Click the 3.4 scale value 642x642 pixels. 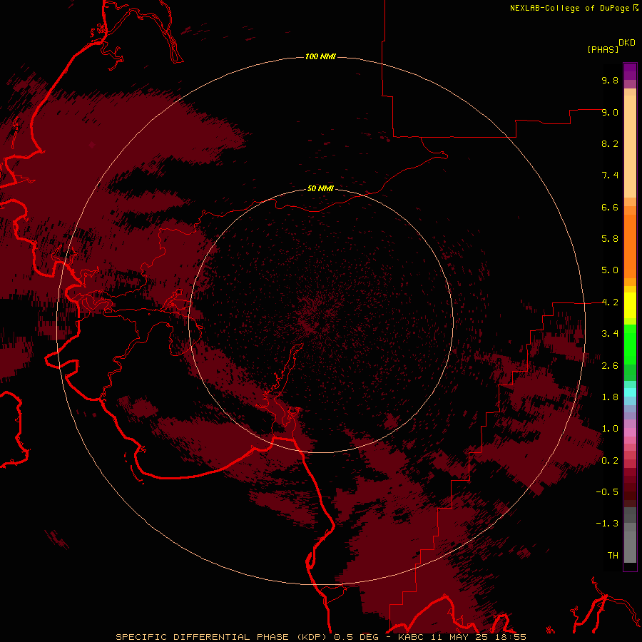click(x=610, y=334)
